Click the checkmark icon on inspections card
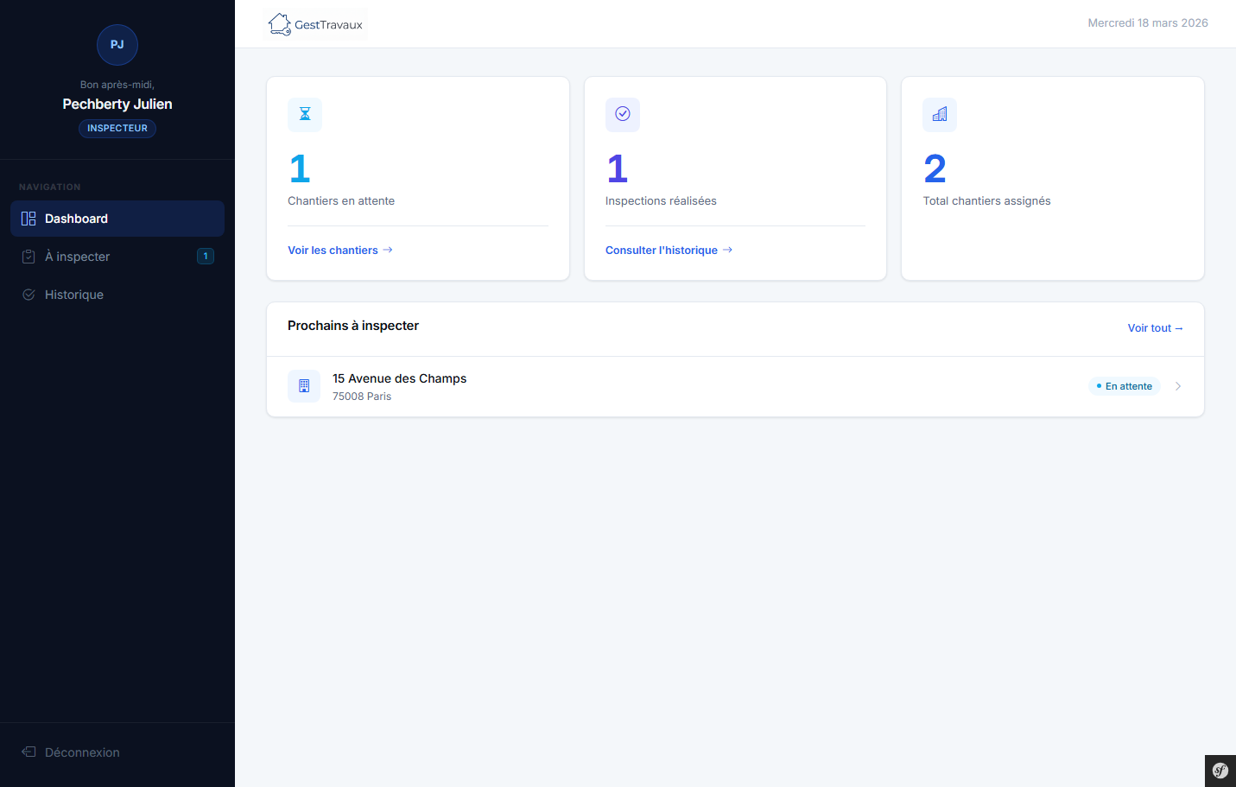This screenshot has width=1236, height=787. click(623, 115)
